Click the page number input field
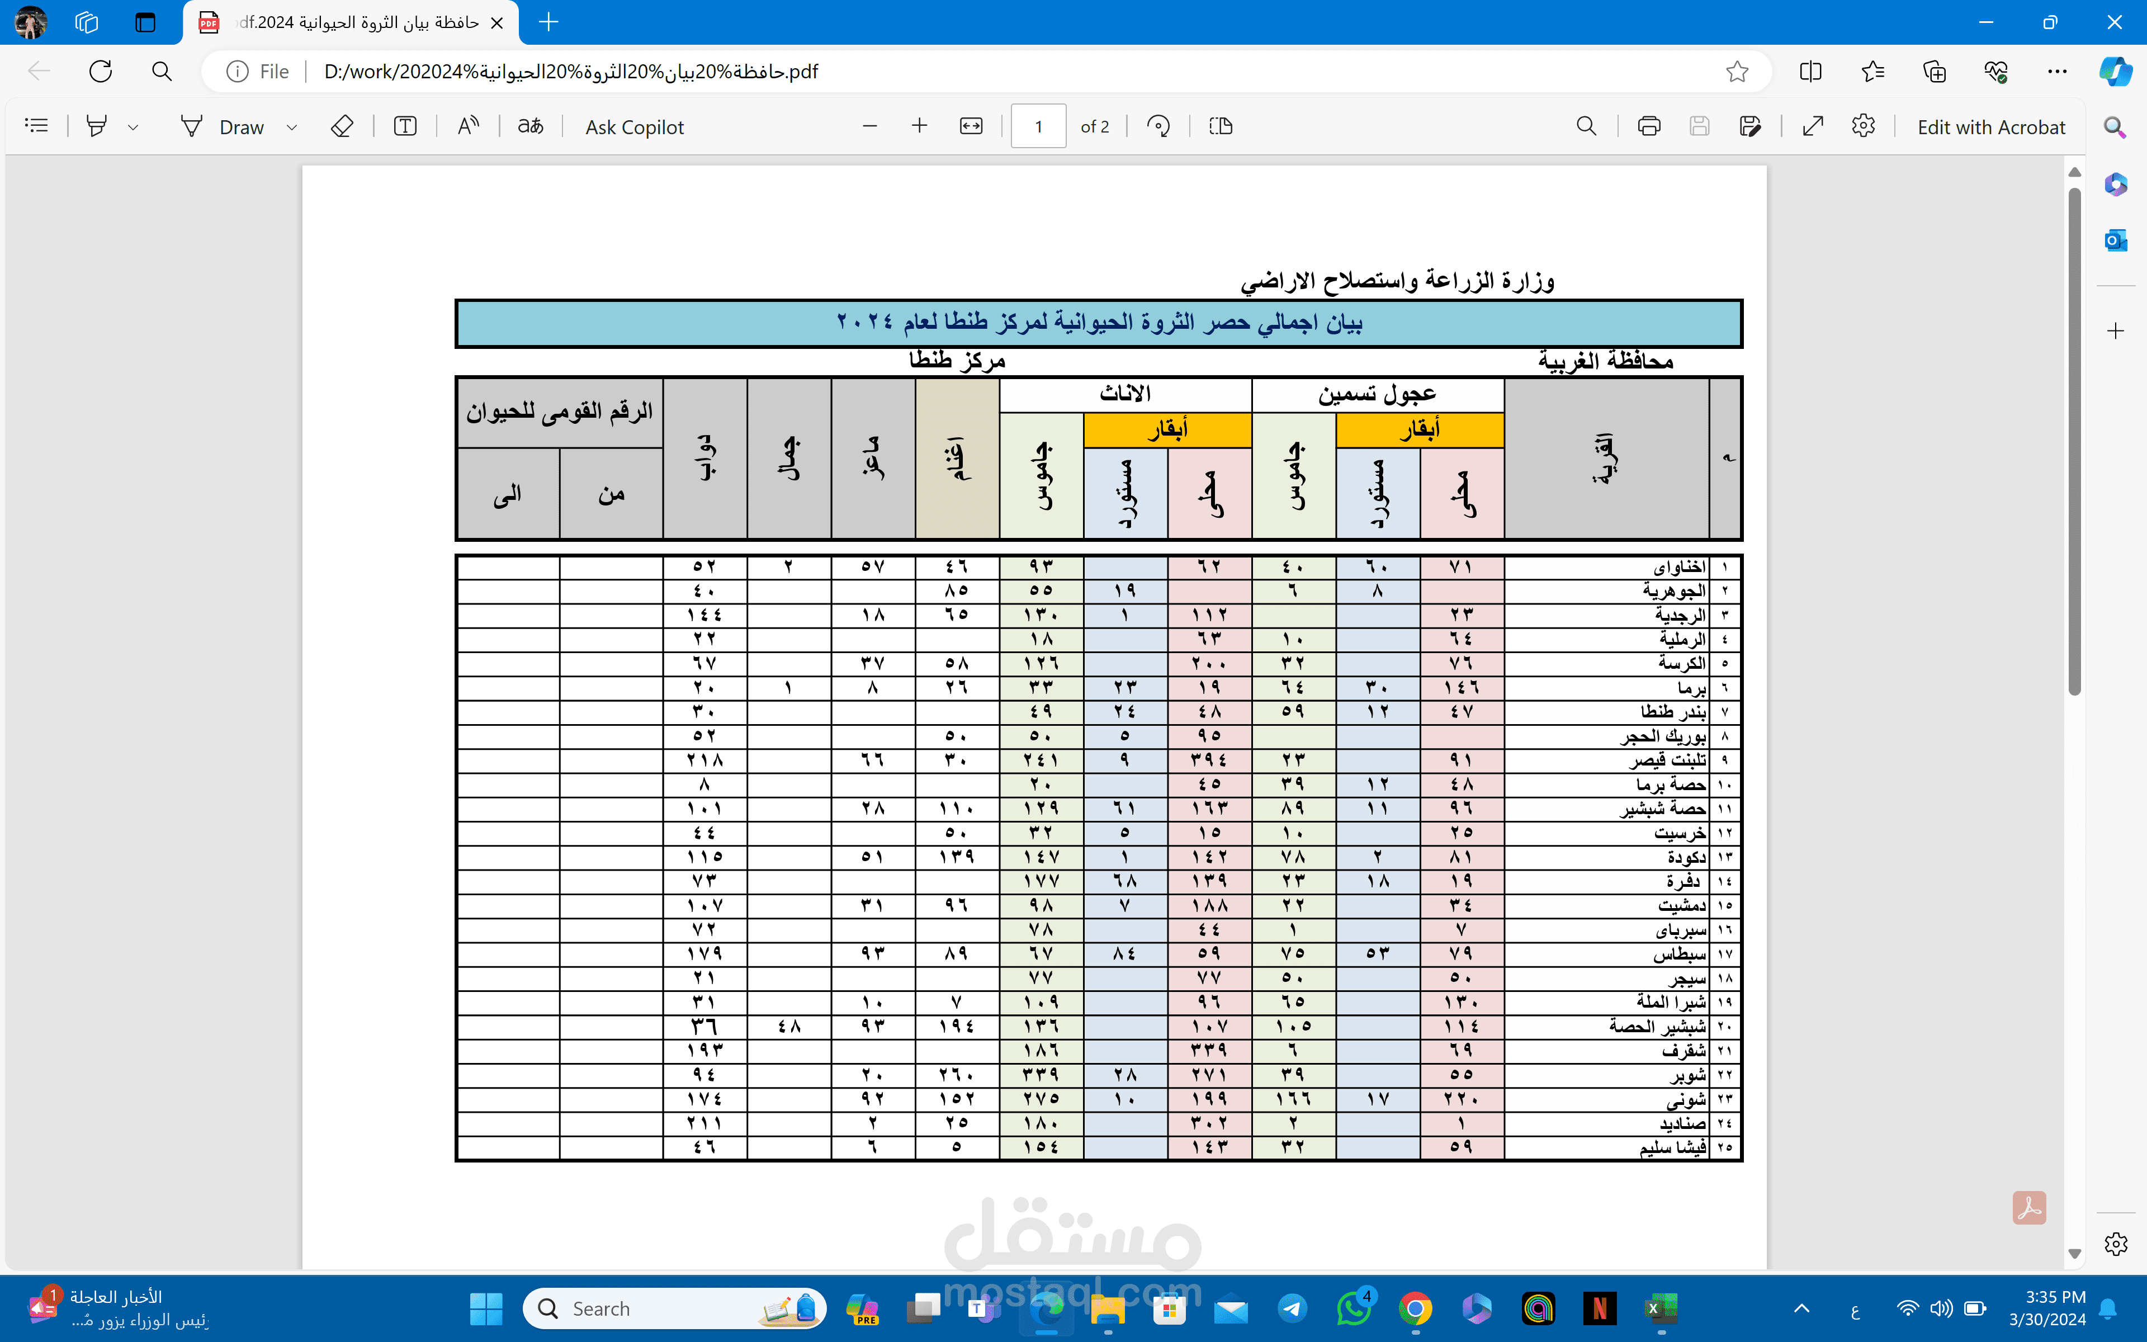 pos(1038,126)
